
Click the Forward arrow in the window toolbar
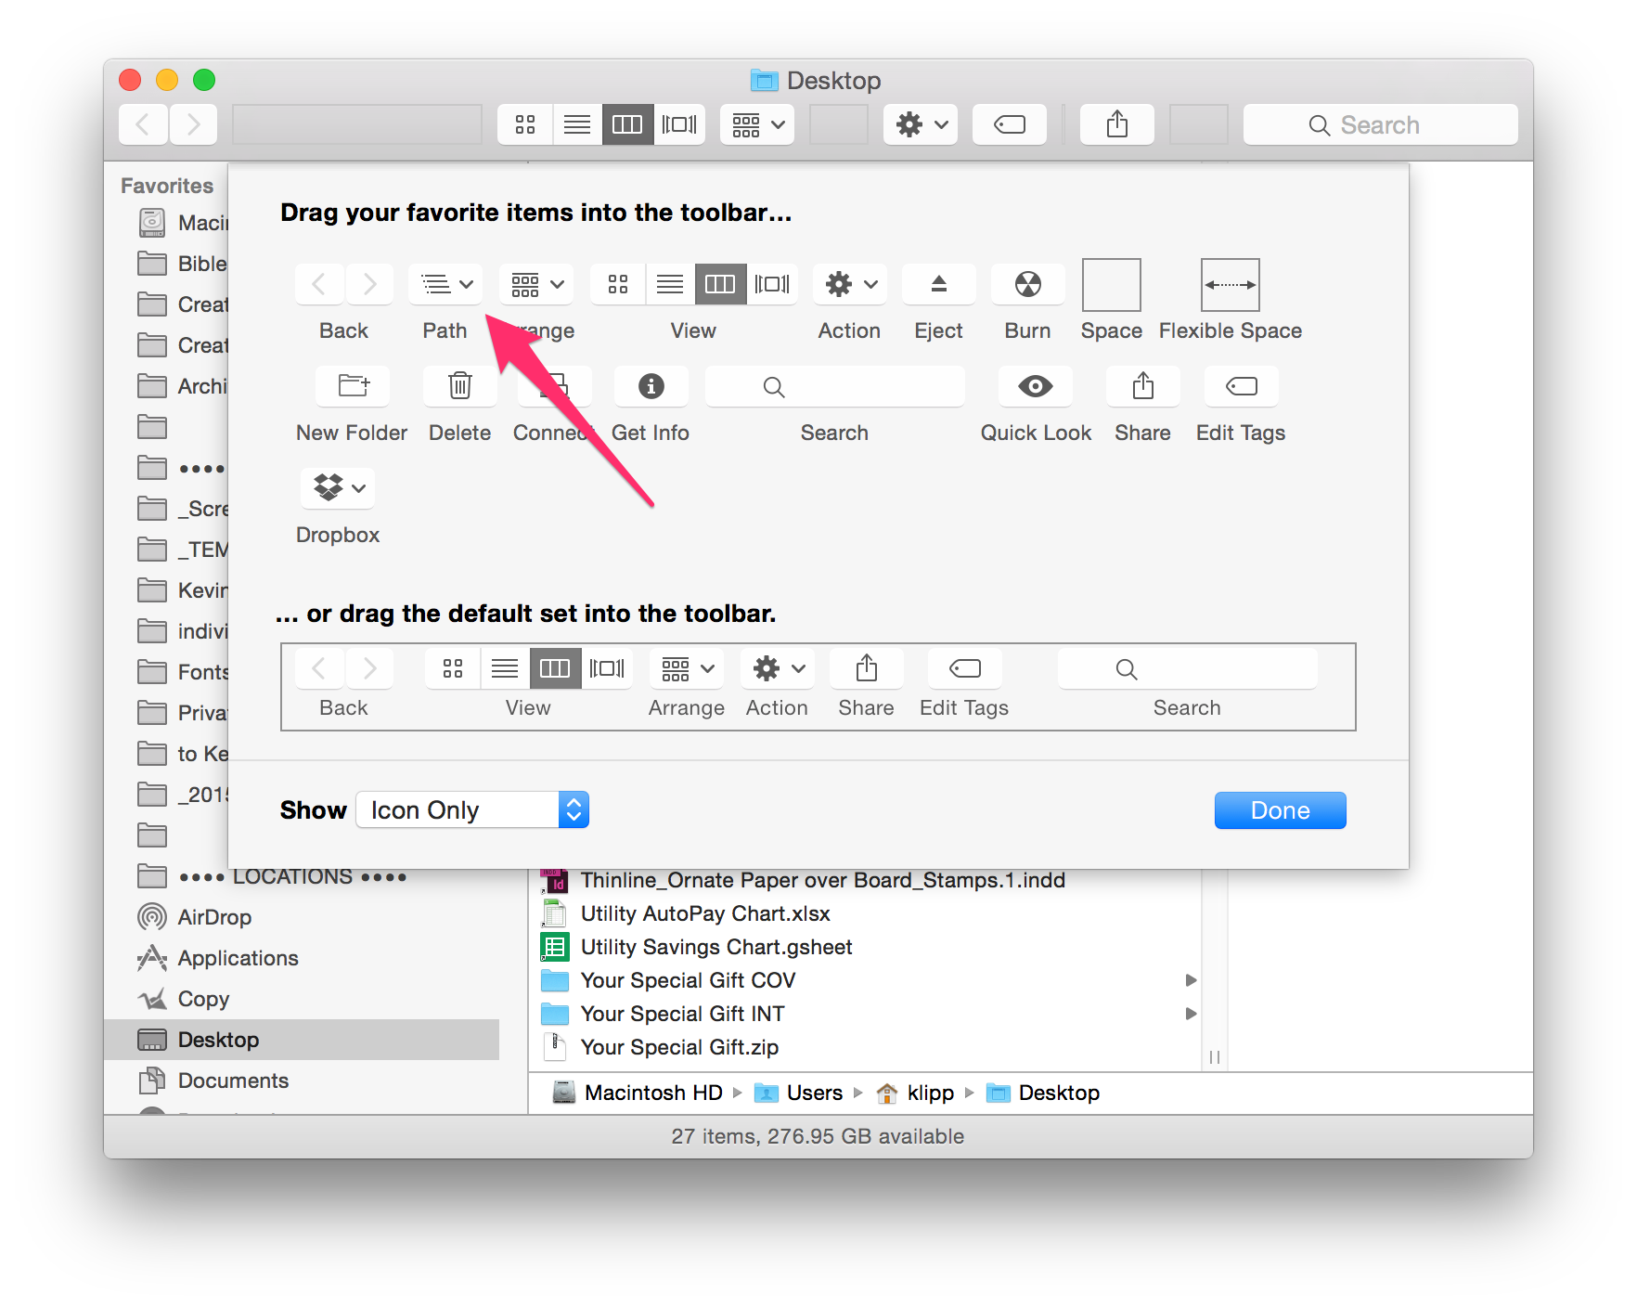pos(193,124)
